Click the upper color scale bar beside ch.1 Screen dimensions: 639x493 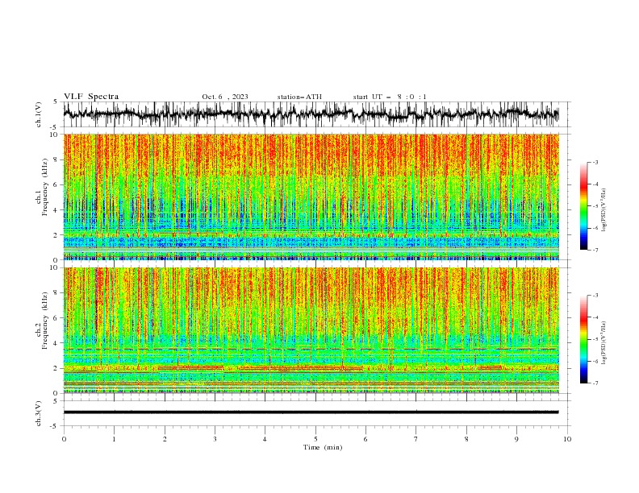583,206
